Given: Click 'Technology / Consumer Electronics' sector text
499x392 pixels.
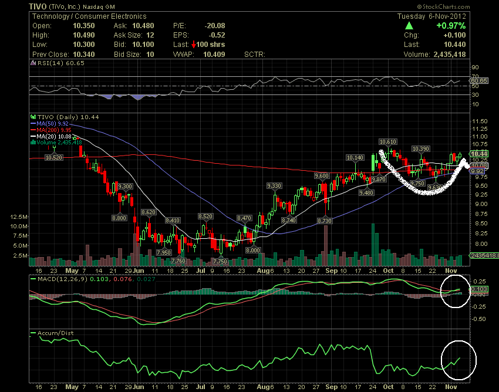Looking at the screenshot, I should (x=89, y=16).
